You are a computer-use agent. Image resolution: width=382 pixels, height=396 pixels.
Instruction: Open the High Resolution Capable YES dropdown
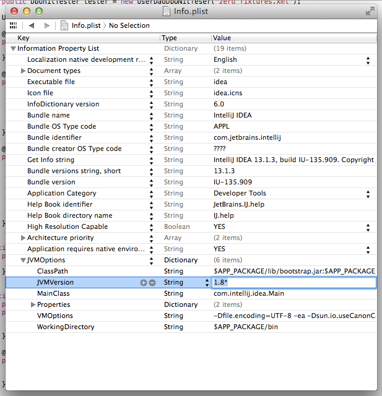pos(368,227)
